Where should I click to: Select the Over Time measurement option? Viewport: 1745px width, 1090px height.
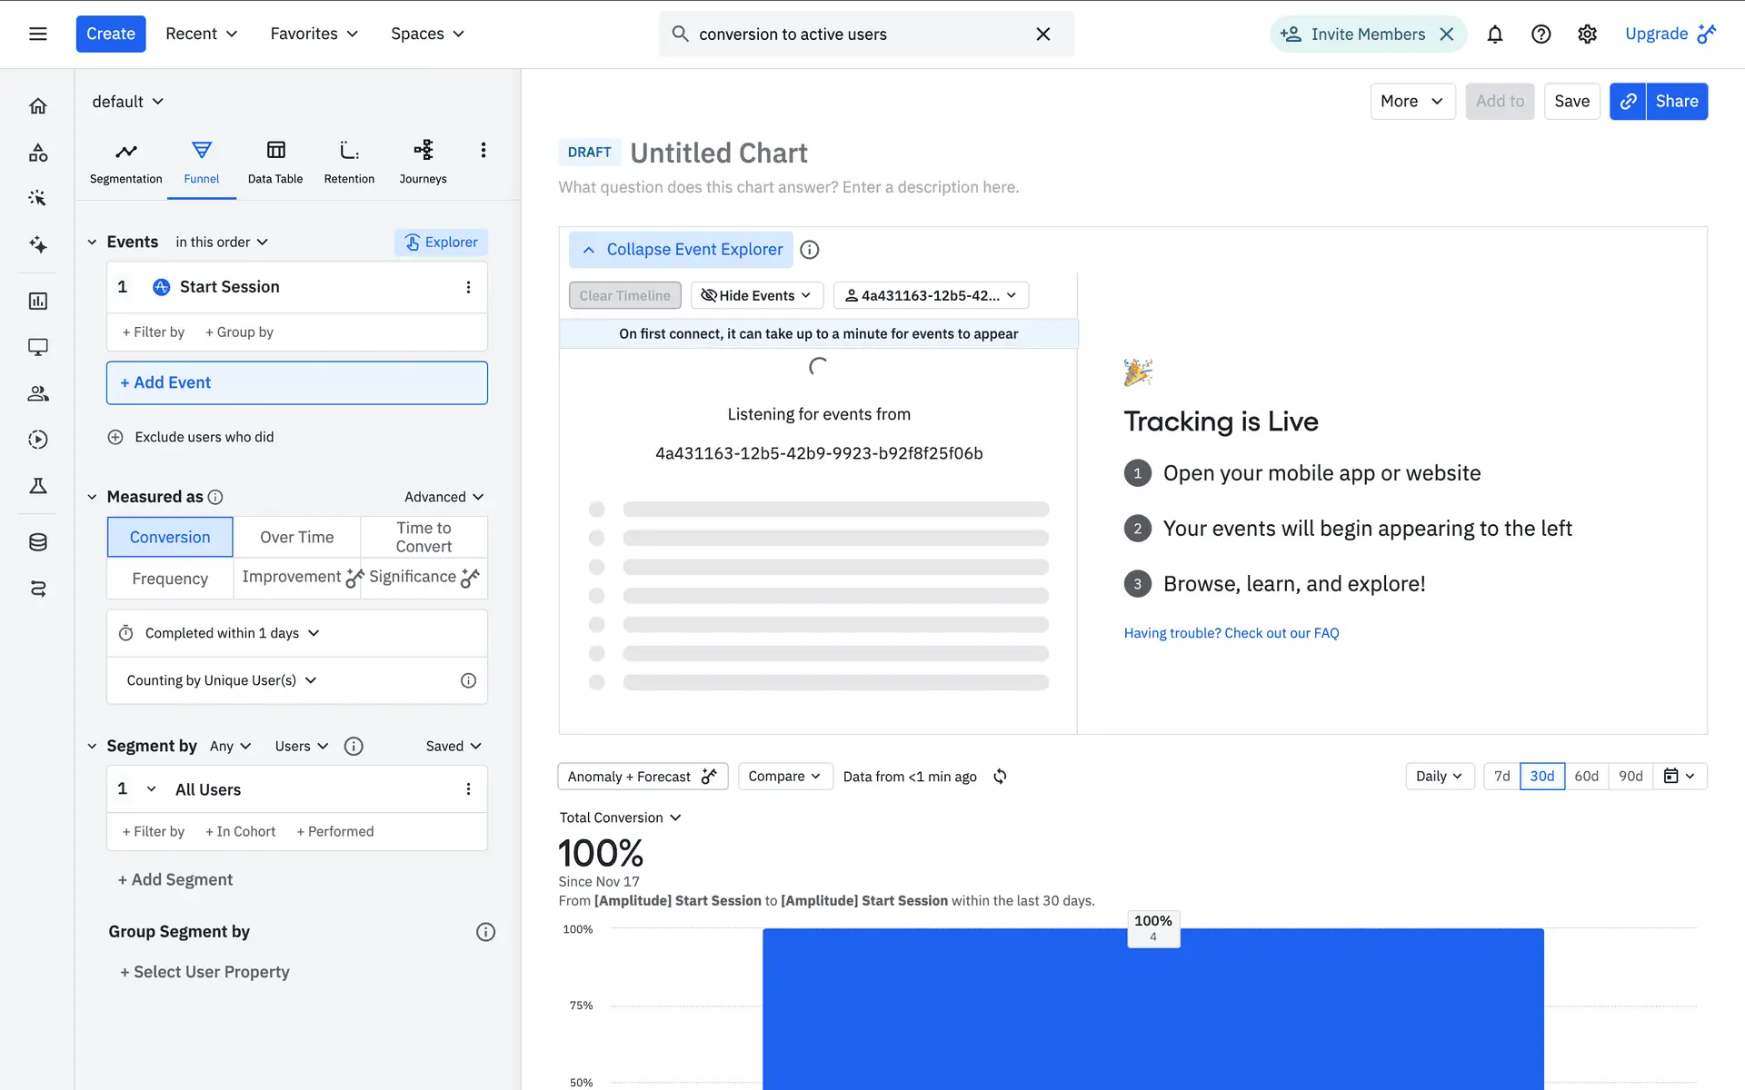coord(296,537)
